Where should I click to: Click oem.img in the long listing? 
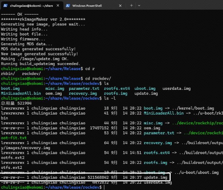click(152, 128)
